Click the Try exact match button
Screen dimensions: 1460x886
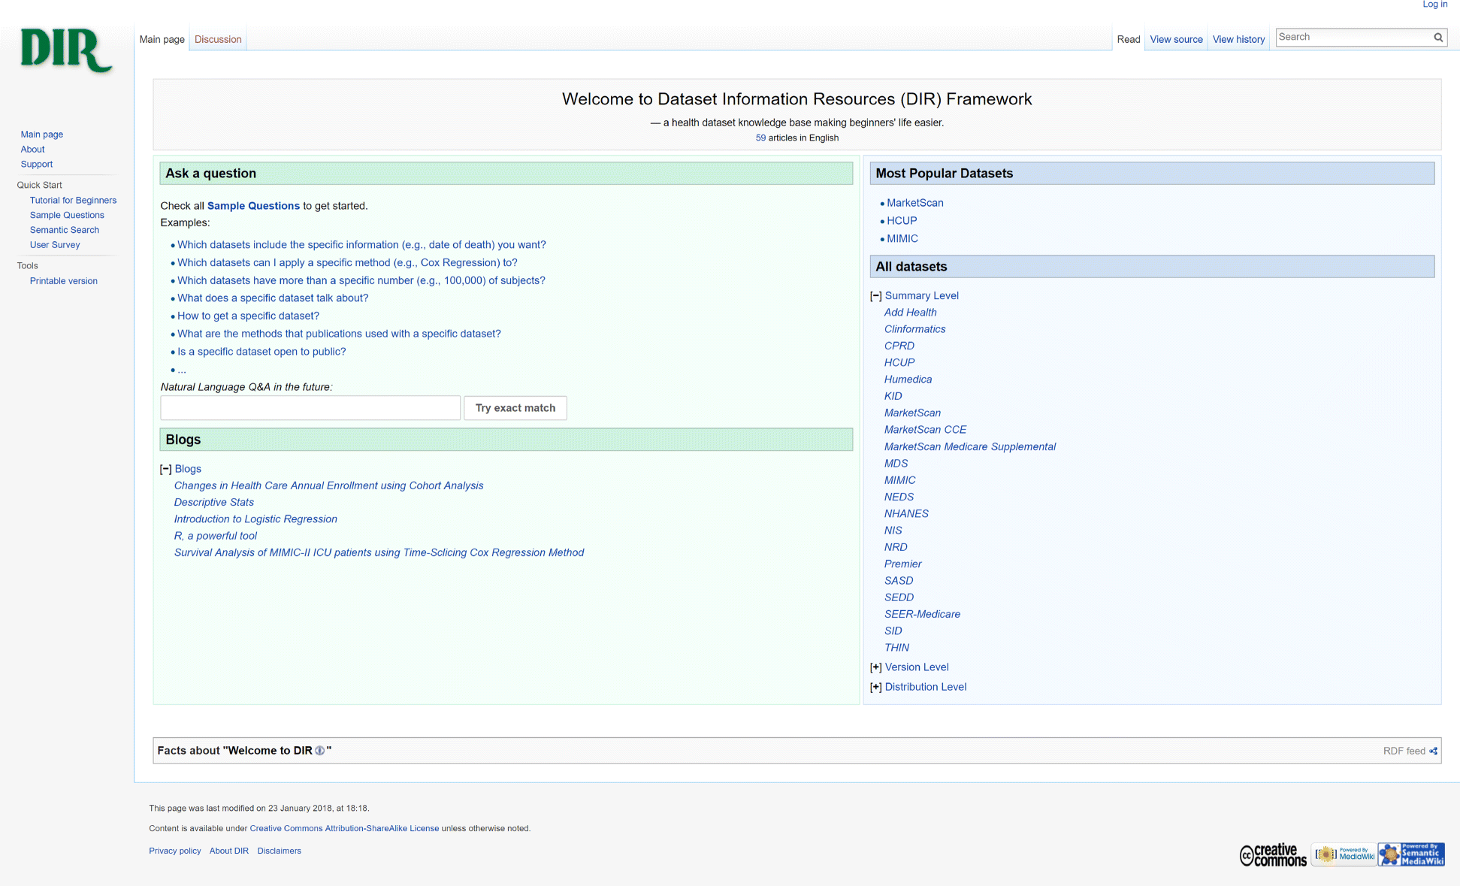(x=515, y=408)
